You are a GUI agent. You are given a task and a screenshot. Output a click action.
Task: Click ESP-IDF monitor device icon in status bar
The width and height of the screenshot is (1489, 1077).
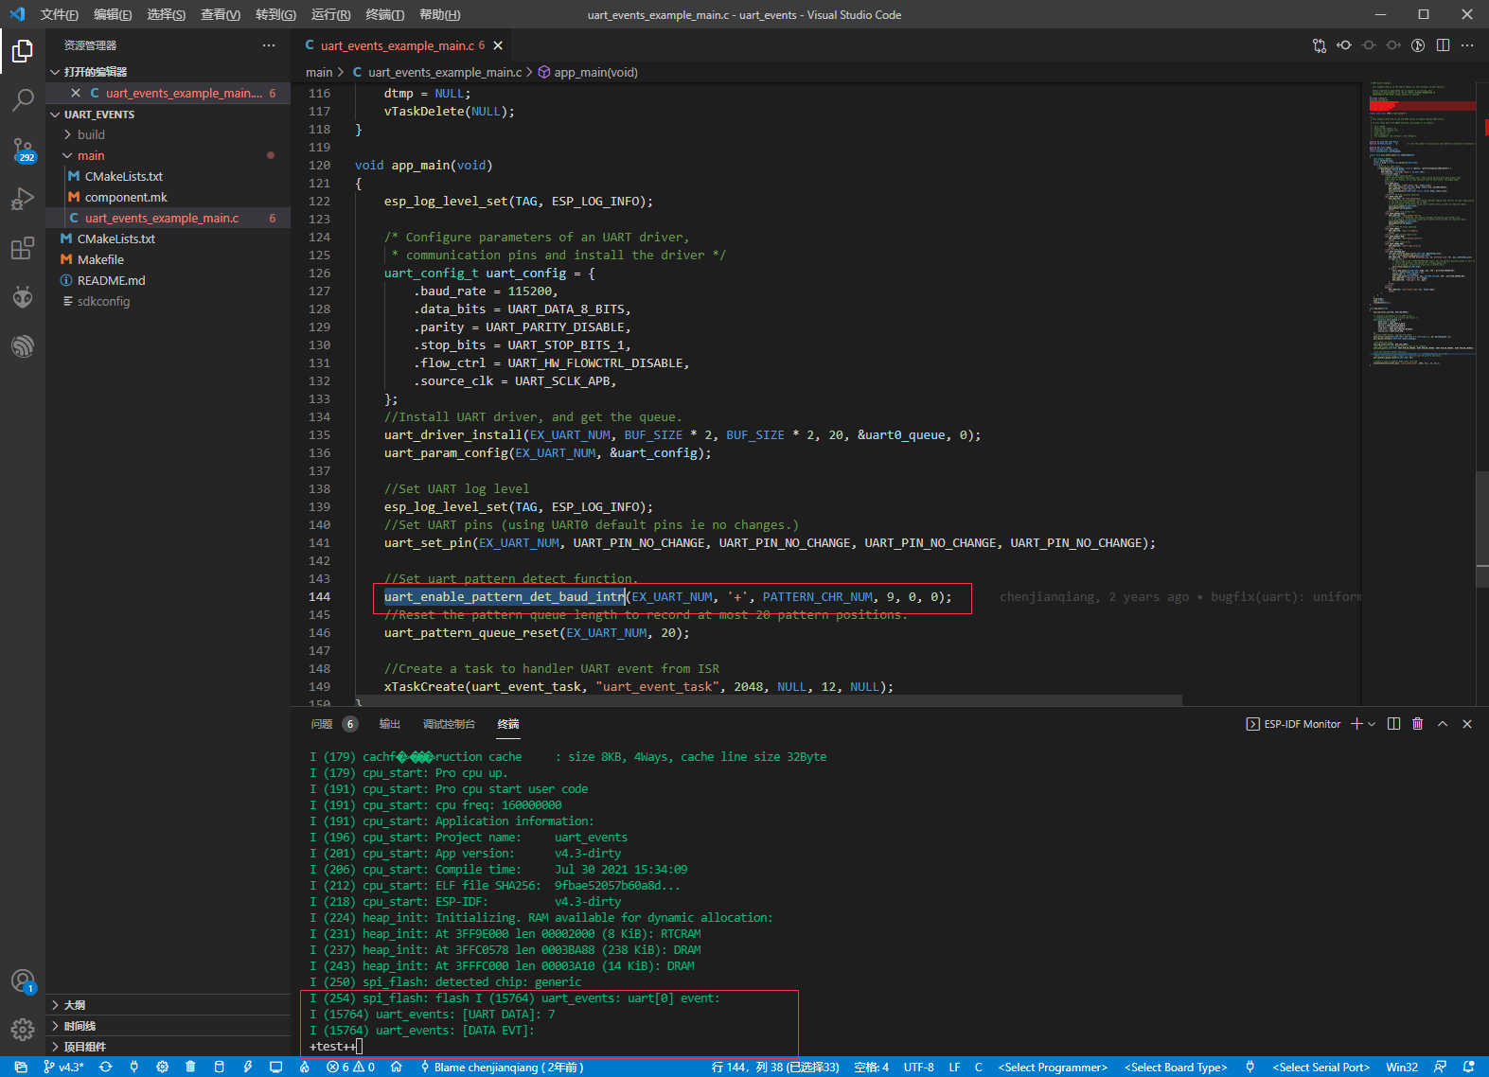tap(276, 1067)
